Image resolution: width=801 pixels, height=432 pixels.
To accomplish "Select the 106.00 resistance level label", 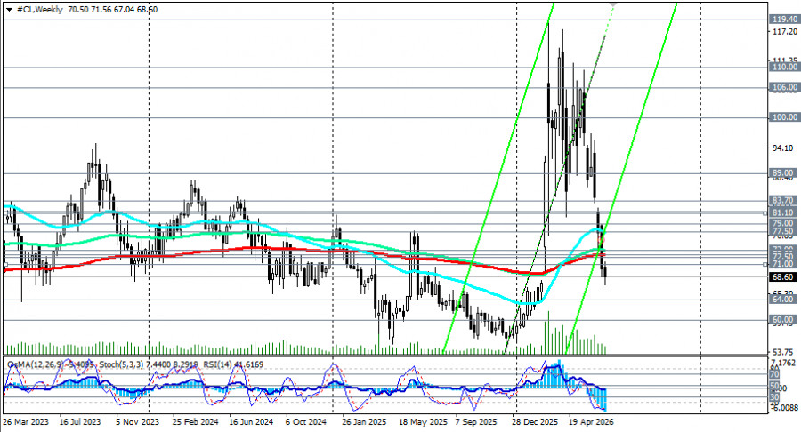I will [784, 88].
